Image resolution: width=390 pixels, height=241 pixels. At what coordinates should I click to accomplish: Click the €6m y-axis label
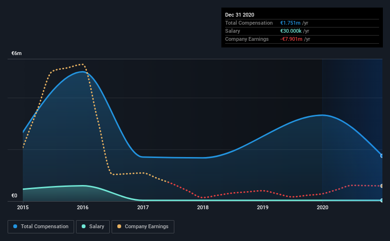click(17, 53)
